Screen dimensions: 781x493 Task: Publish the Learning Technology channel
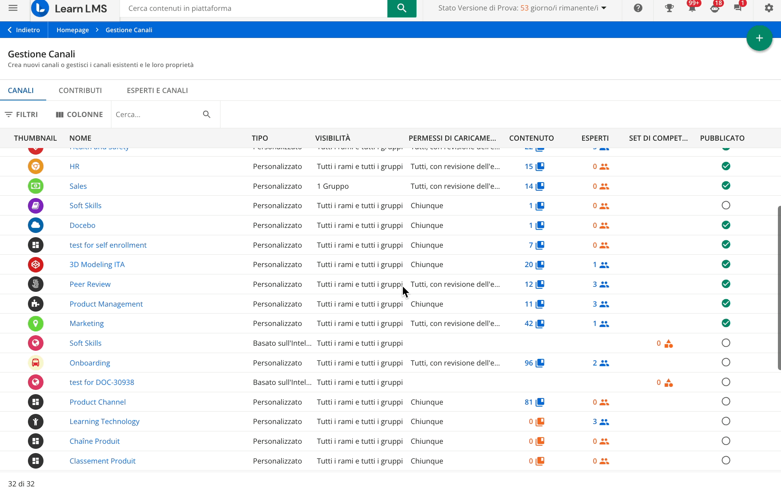pyautogui.click(x=726, y=421)
